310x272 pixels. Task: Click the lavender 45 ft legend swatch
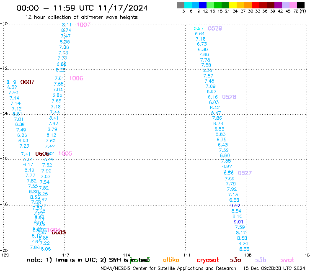click(x=286, y=5)
